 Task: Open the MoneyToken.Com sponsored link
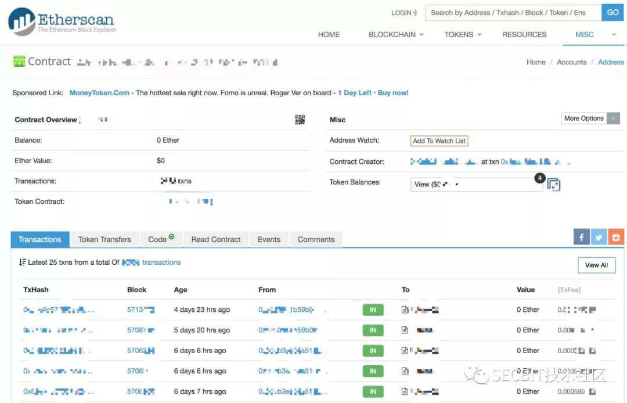(x=99, y=93)
